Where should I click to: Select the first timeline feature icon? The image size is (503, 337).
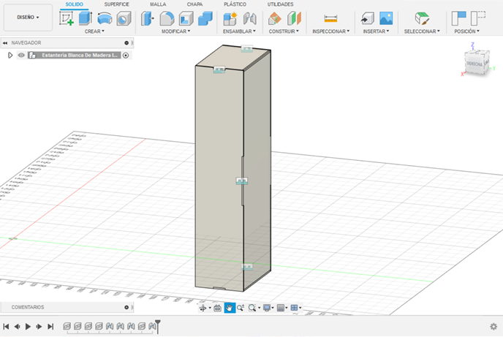coord(67,327)
